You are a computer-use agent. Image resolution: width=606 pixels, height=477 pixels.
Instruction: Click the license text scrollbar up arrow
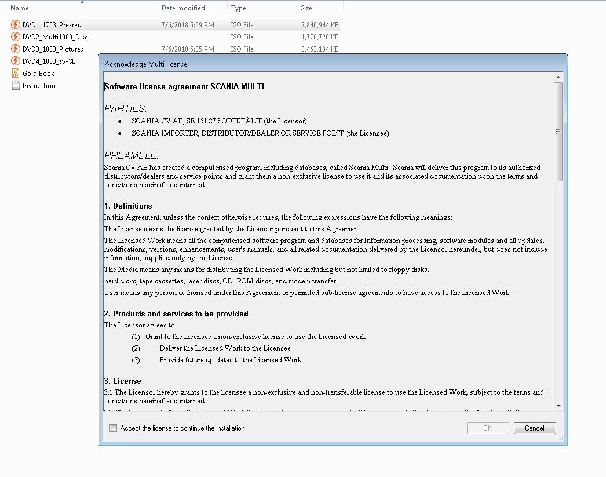coord(558,77)
